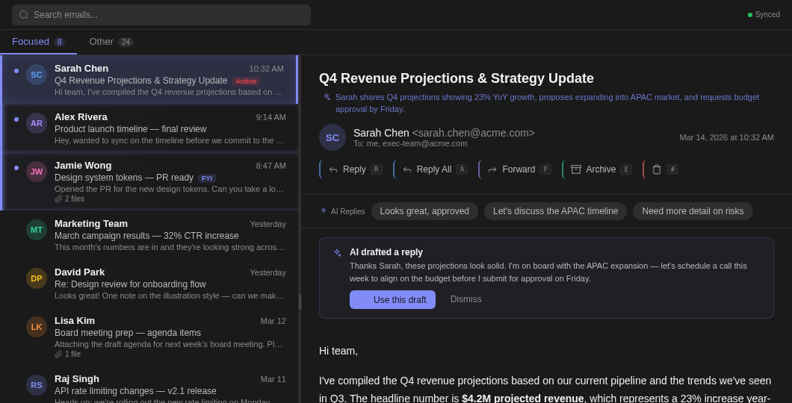Archive the open email
This screenshot has height=403, width=792.
[599, 169]
